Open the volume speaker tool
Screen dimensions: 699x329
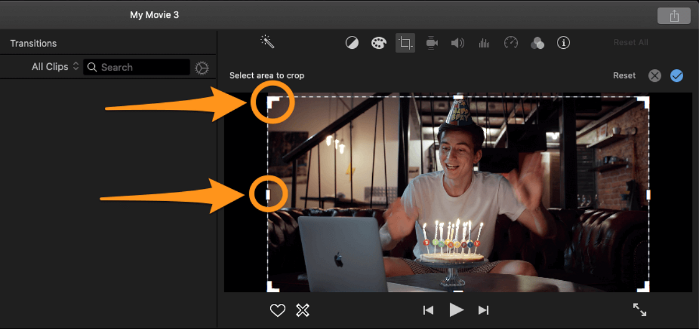(x=457, y=43)
